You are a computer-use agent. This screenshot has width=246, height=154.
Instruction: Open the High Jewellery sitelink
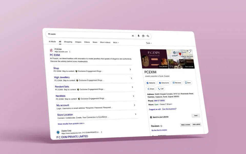[62, 77]
